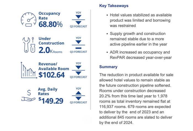Click the hand holding dollar sign icon
Viewport: 193px width, 131px height.
pyautogui.click(x=28, y=96)
